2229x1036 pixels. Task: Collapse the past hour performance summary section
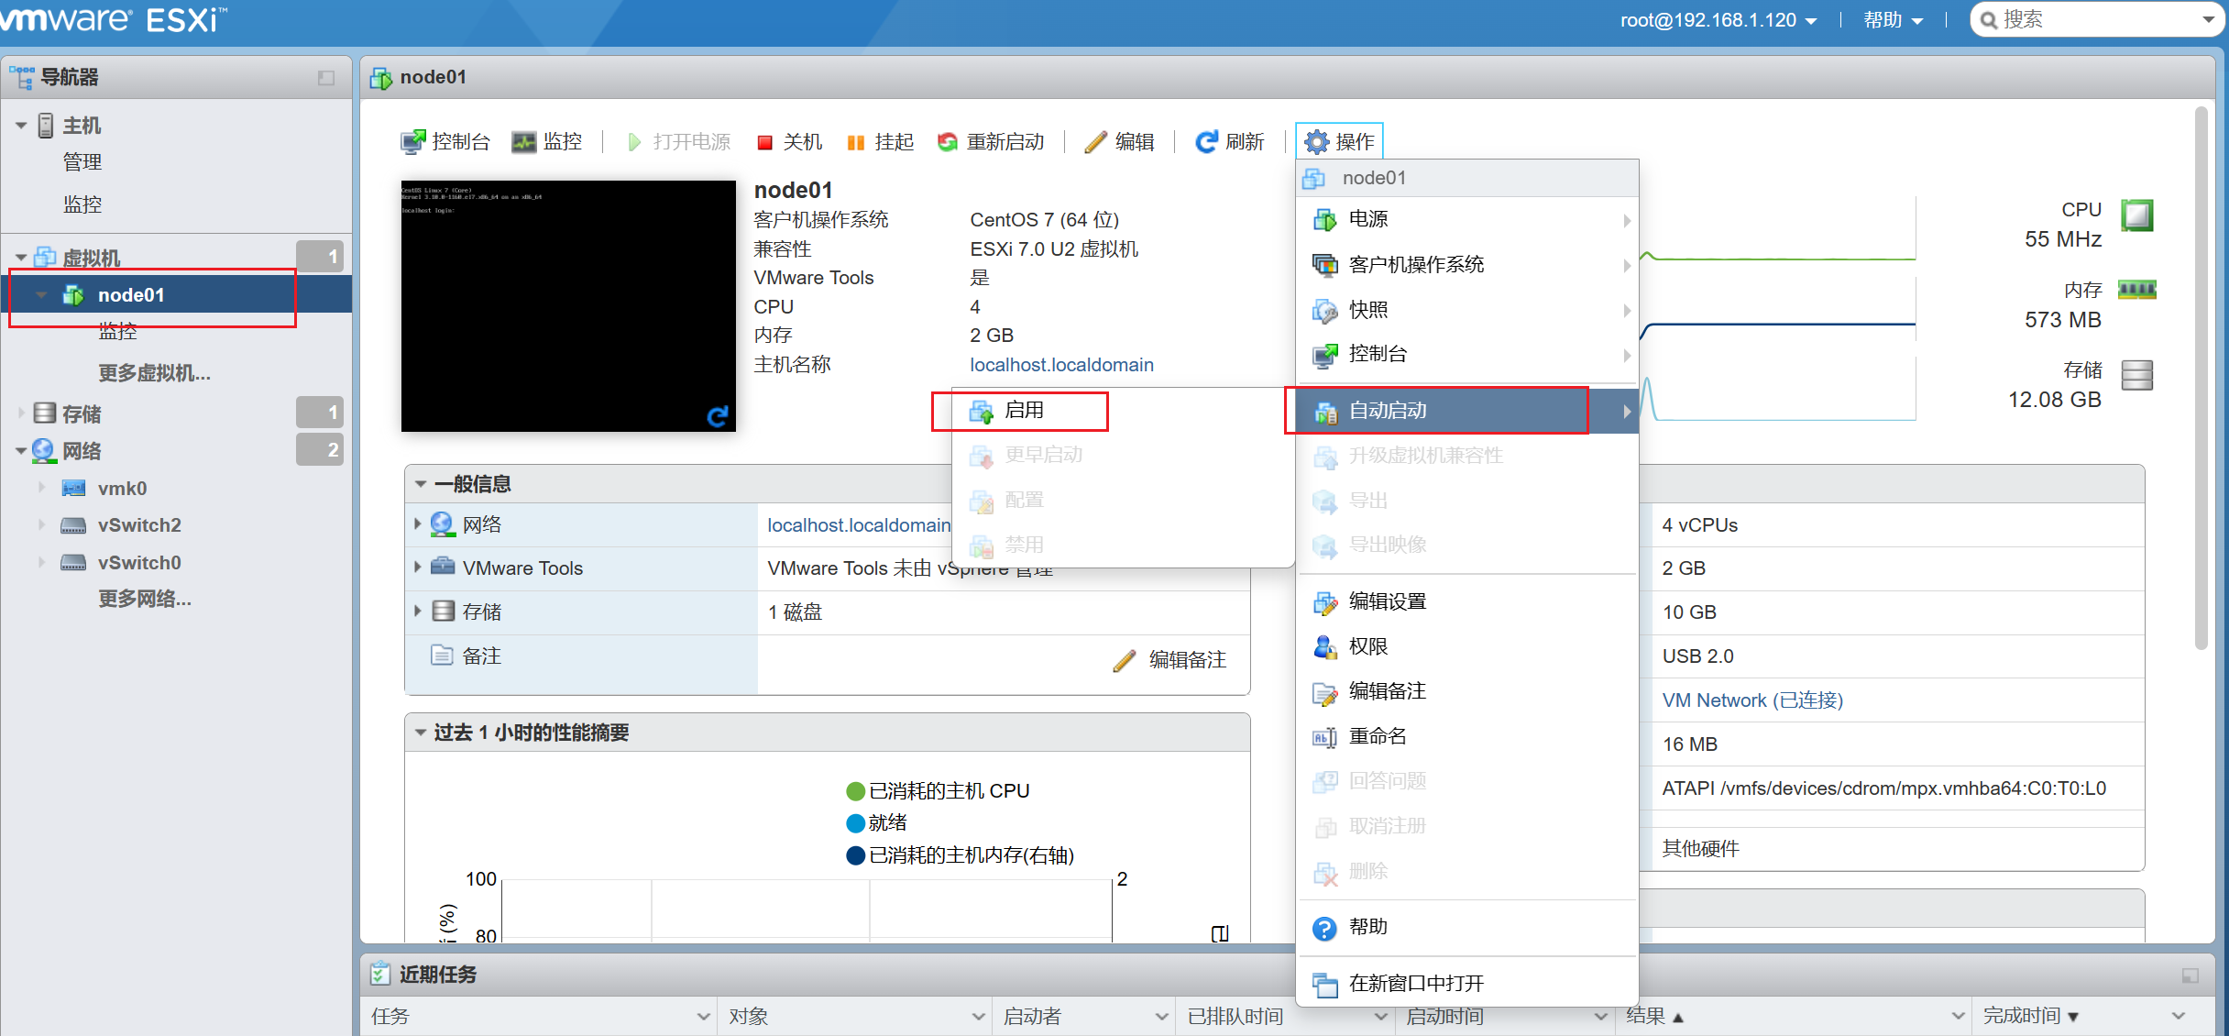tap(421, 733)
